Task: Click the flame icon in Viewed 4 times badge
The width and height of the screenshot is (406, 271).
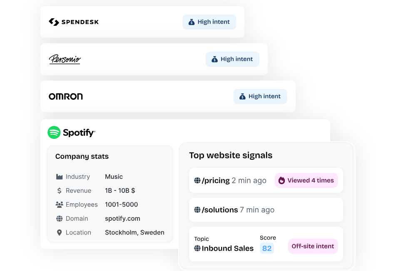Action: pos(281,180)
